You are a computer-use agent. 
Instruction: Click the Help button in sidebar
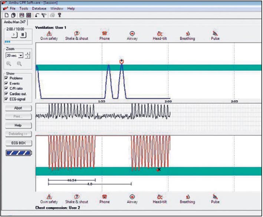pos(18,125)
